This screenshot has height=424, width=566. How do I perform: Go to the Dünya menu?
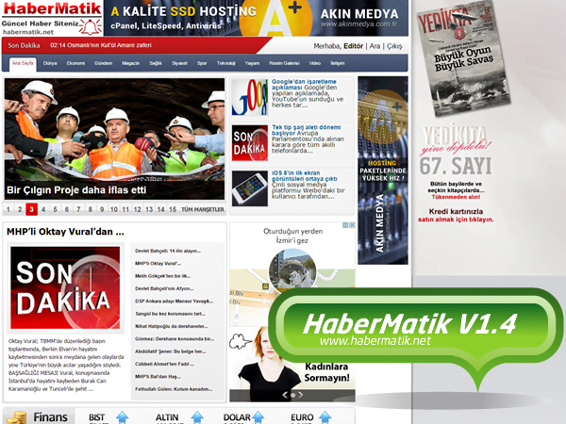click(50, 63)
